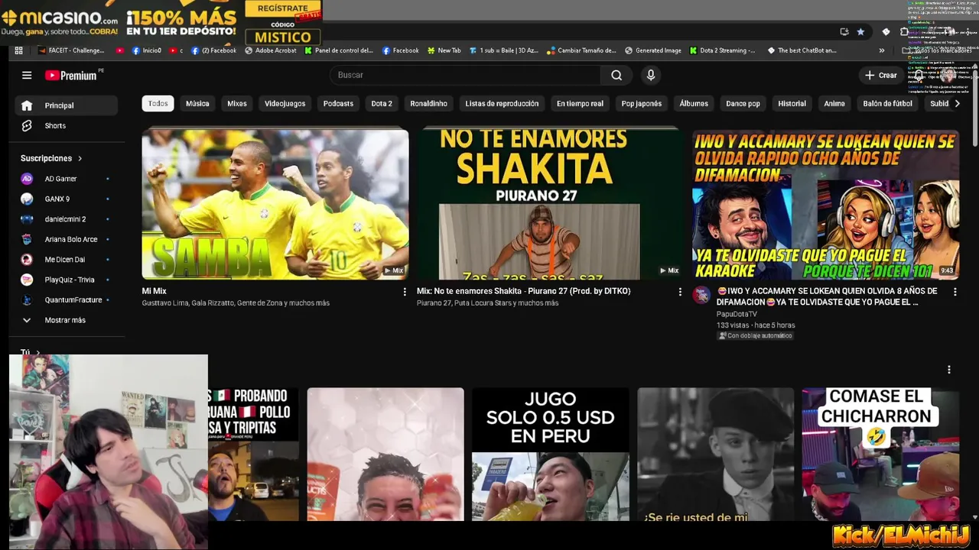Focus the Buscar search field
979x550 pixels.
pos(465,75)
